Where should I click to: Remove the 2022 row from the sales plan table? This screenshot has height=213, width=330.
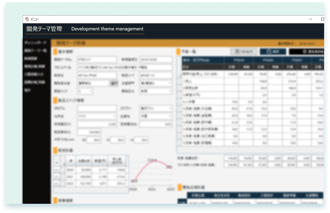click(57, 183)
